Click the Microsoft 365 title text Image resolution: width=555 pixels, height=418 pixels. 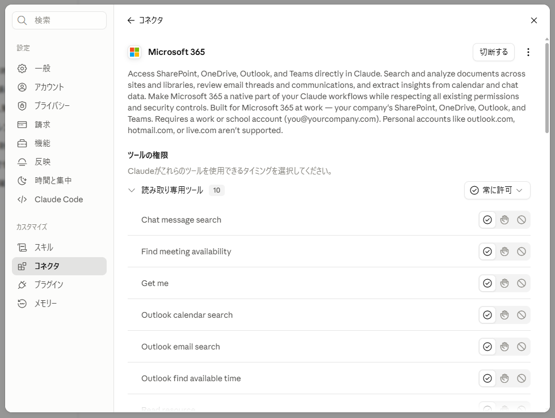coord(176,52)
